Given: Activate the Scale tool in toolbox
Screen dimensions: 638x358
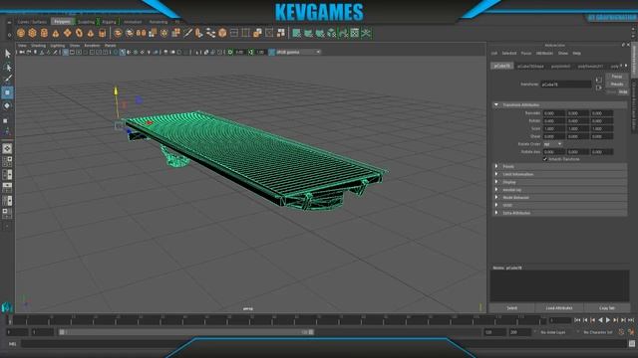Looking at the screenshot, I should coord(6,120).
